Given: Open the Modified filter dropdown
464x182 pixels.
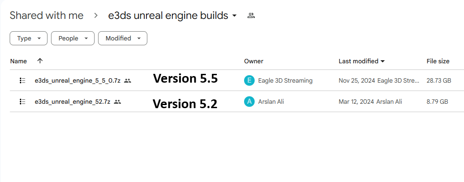Looking at the screenshot, I should (122, 38).
